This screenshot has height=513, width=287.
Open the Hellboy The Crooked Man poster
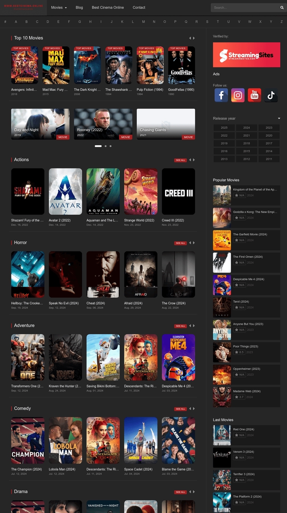[28, 275]
